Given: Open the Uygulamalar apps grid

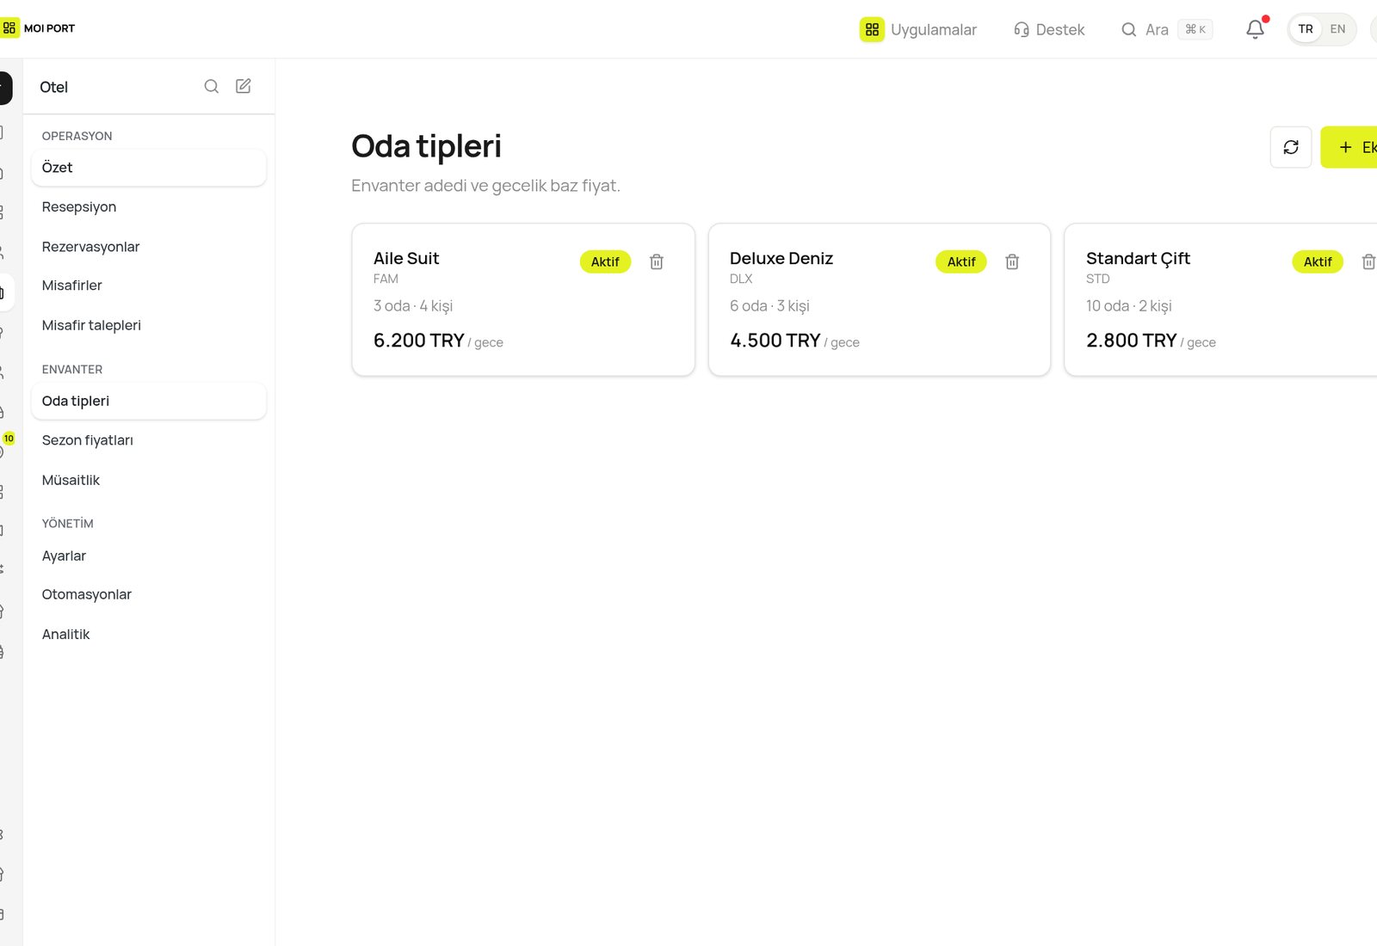Looking at the screenshot, I should 918,29.
